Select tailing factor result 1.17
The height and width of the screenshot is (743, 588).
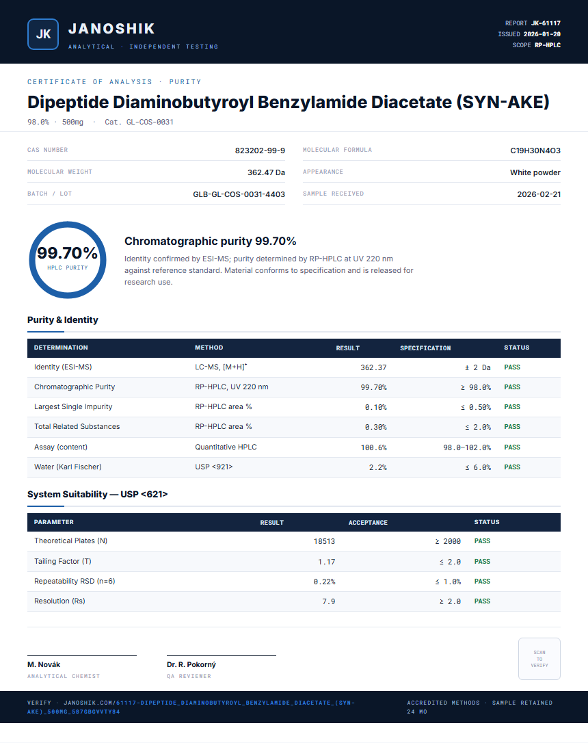(326, 562)
